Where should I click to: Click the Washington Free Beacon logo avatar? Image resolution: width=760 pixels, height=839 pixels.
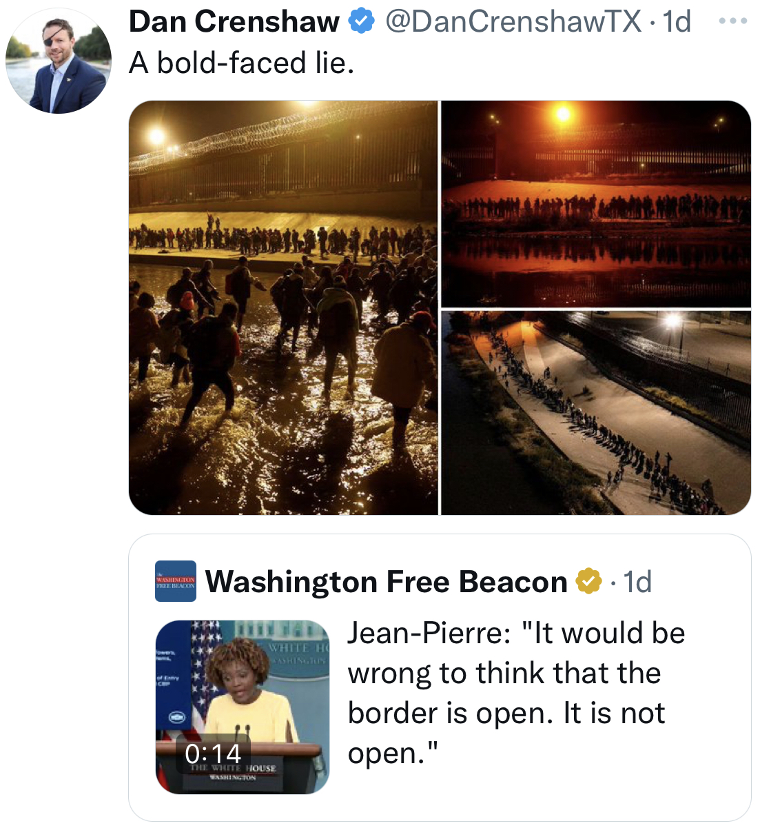pos(176,581)
